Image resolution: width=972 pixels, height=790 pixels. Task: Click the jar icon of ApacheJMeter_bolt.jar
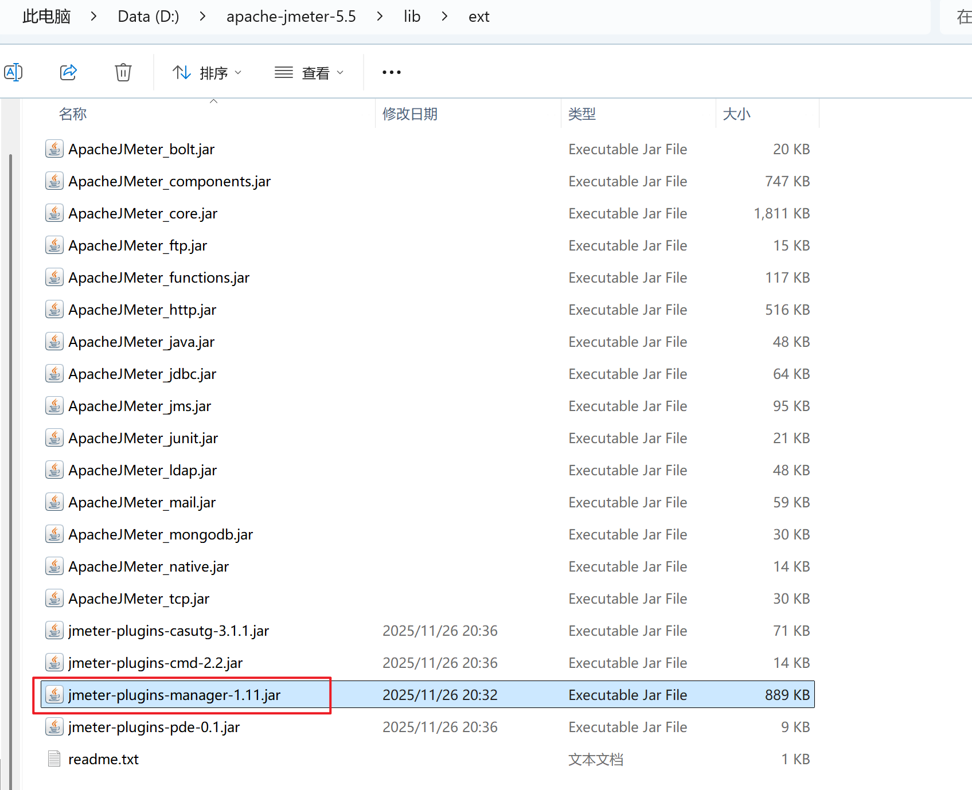[54, 149]
